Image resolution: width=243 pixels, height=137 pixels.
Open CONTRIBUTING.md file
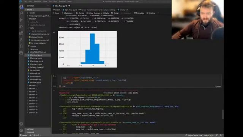point(38,52)
